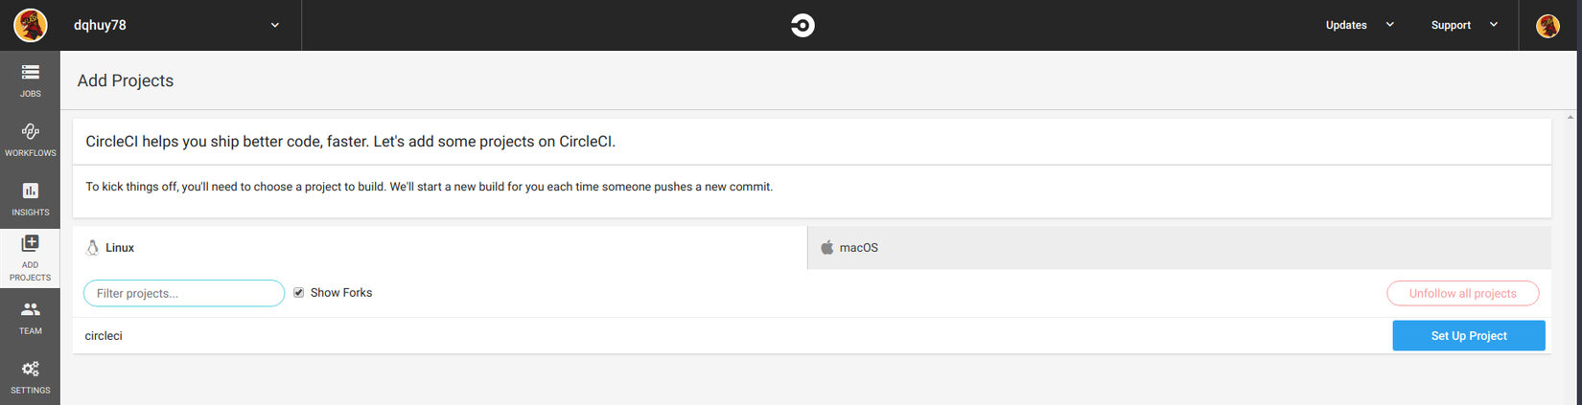Switch to the macOS tab
The width and height of the screenshot is (1582, 405).
[858, 248]
